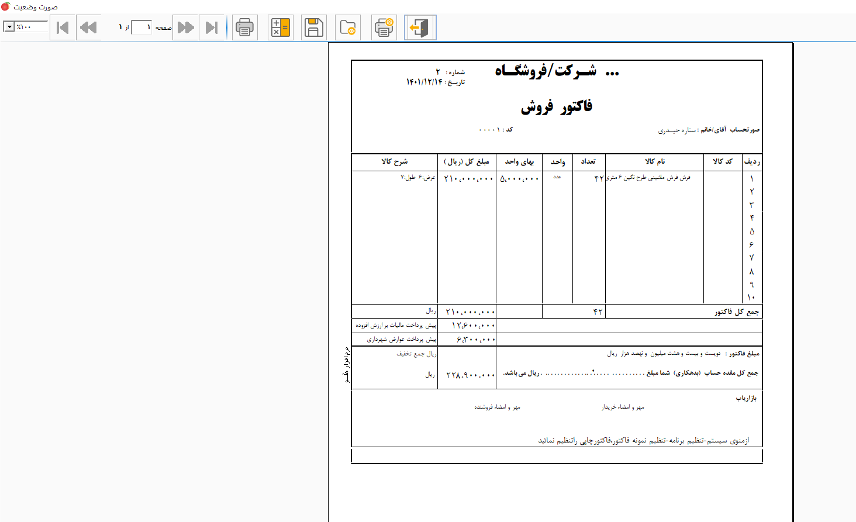Open the folder preview icon
This screenshot has width=856, height=522.
(x=348, y=27)
